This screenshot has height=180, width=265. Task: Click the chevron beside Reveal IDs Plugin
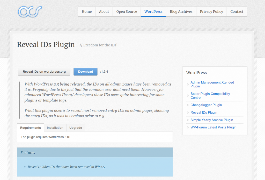point(188,112)
